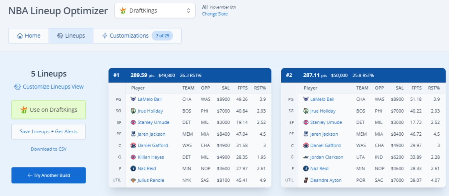Click Save Lineups + Get Alerts

(x=49, y=132)
